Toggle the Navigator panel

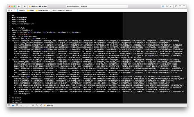pos(176,6)
